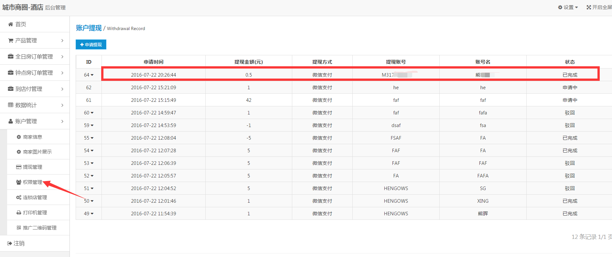This screenshot has width=612, height=257.
Task: Click the gear icon beside 商家图片展示
Action: [19, 152]
